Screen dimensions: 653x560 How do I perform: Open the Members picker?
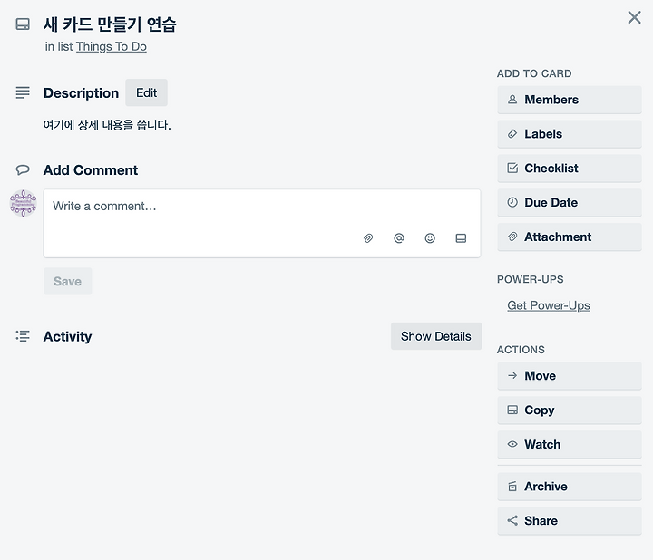coord(570,100)
